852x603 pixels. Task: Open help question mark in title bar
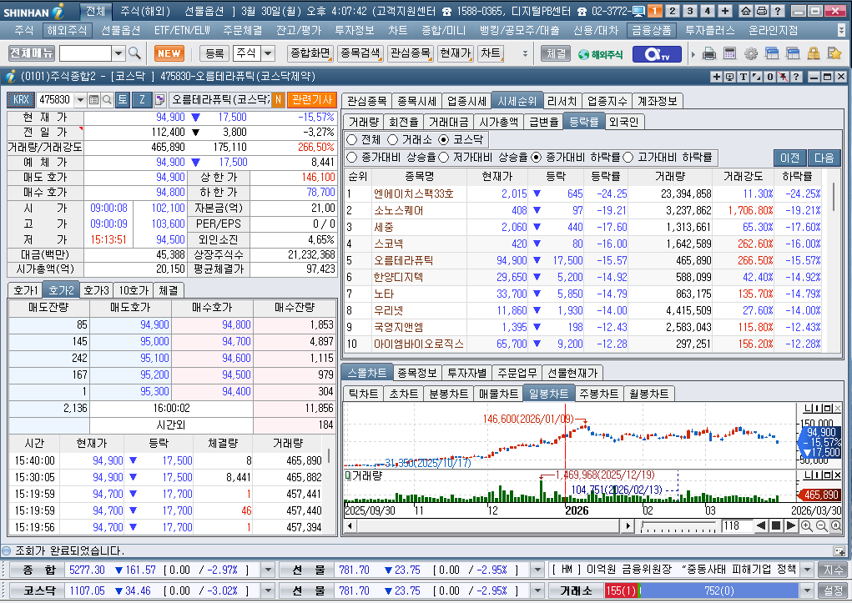click(x=778, y=11)
